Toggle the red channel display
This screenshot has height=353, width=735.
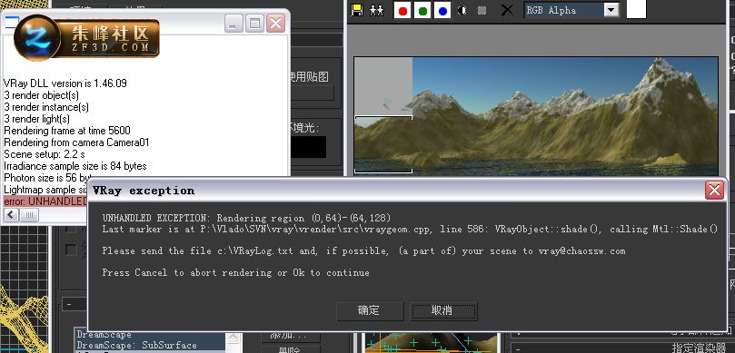(402, 11)
